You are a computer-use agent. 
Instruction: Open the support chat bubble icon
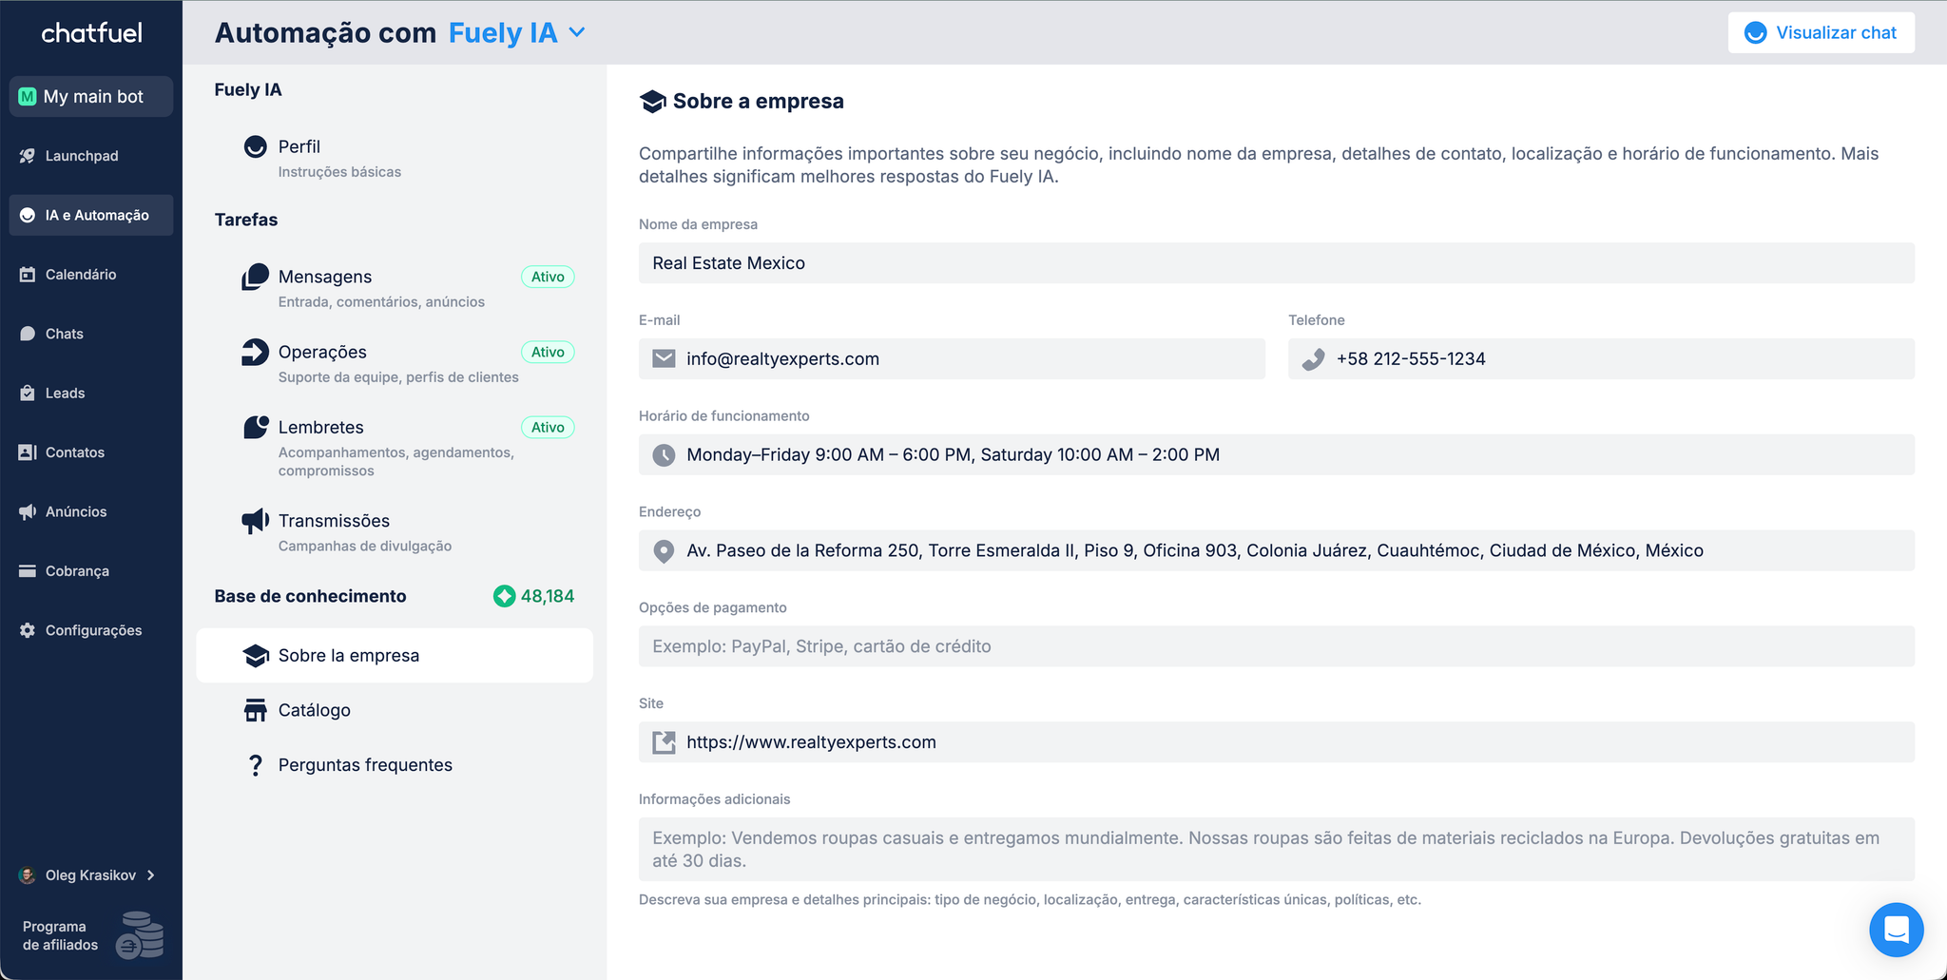pos(1896,930)
